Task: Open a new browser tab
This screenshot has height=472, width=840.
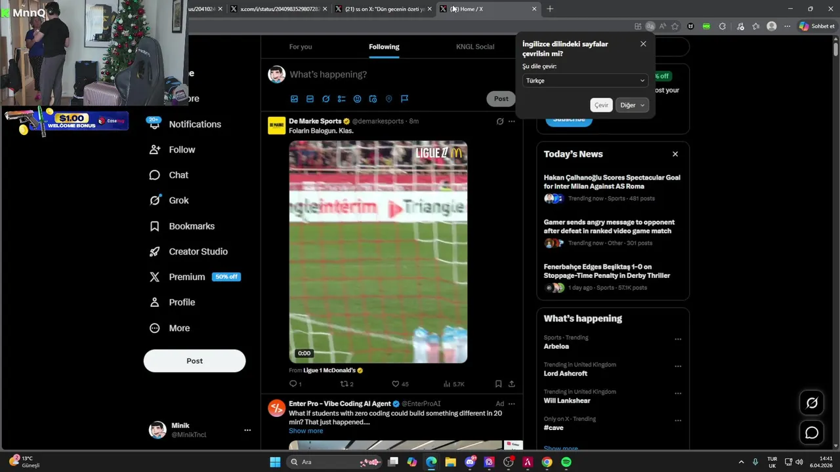Action: [550, 9]
